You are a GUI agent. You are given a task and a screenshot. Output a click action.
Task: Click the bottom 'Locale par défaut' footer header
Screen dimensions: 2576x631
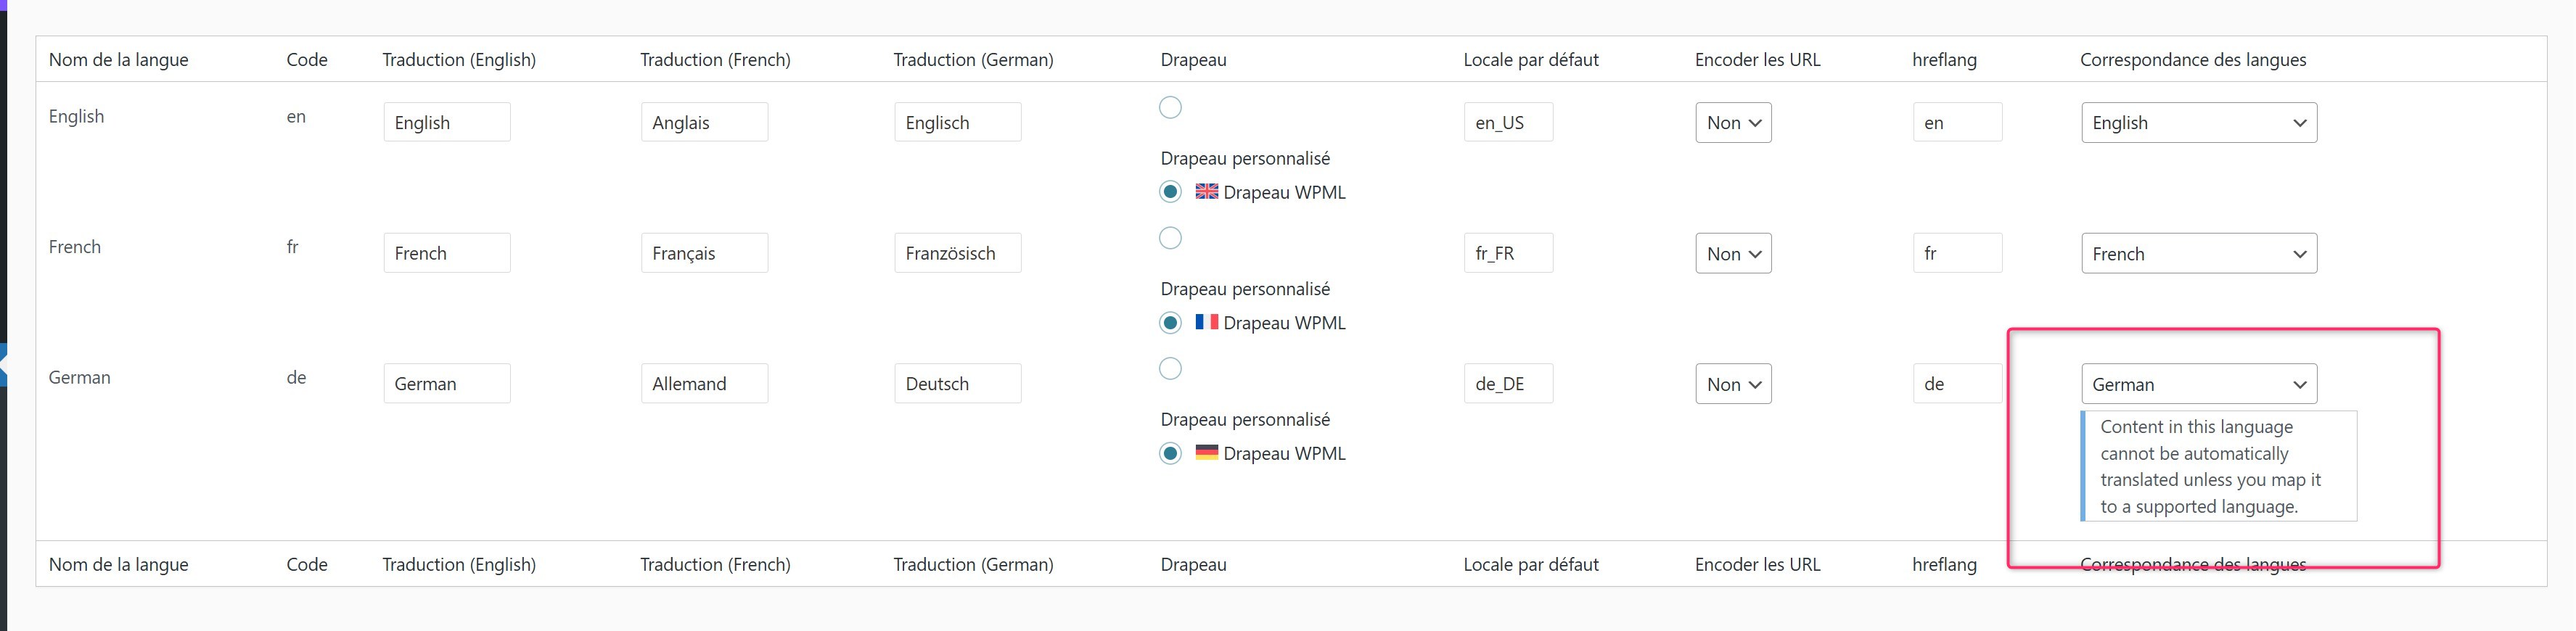pos(1531,564)
